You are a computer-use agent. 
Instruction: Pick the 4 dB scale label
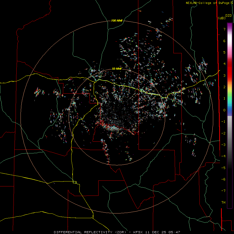(x=224, y=64)
